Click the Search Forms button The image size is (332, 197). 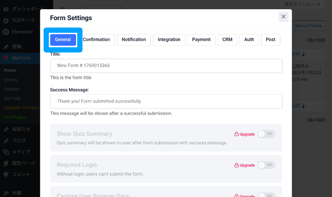pos(308,26)
